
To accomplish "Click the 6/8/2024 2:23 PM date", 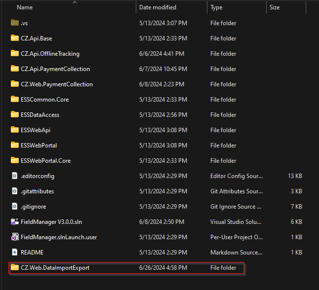I will tap(162, 84).
